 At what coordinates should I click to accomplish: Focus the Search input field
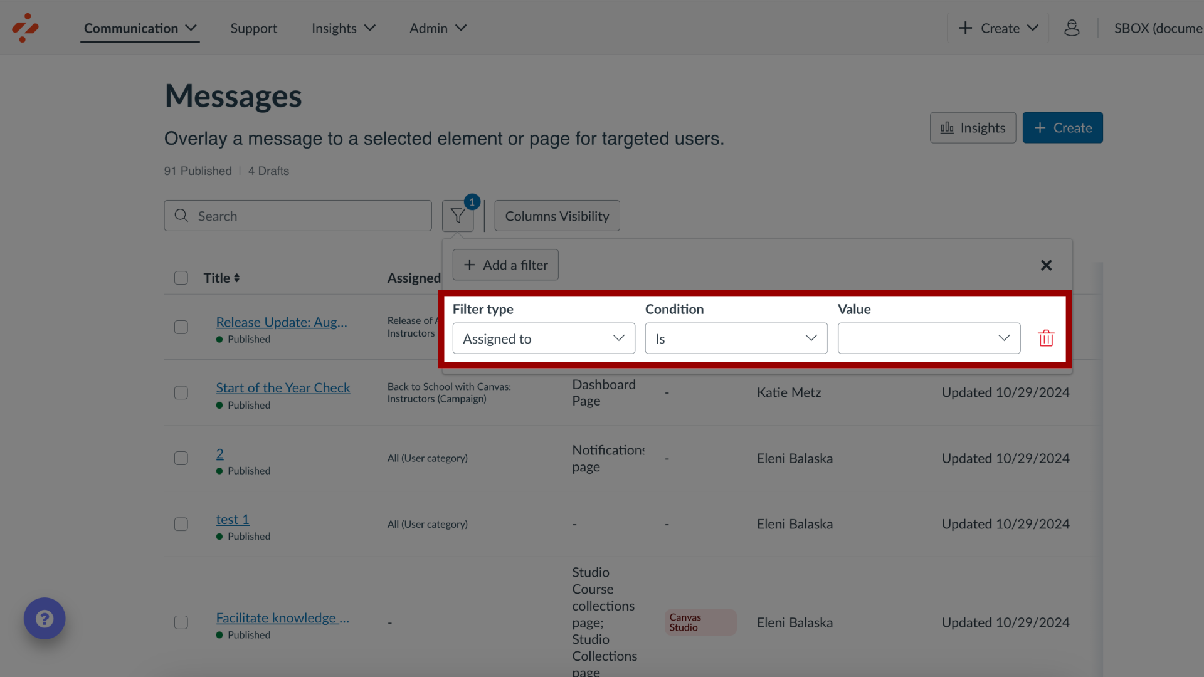coord(298,216)
